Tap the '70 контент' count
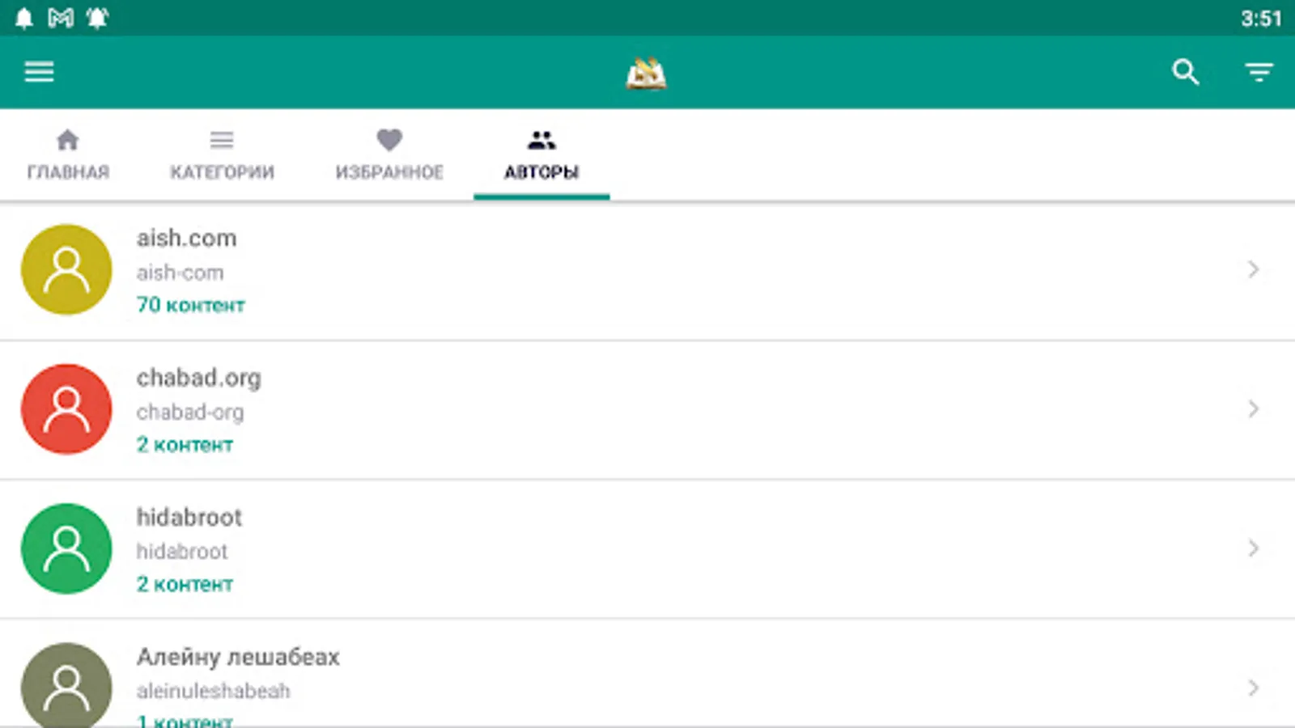This screenshot has height=728, width=1295. [x=190, y=305]
